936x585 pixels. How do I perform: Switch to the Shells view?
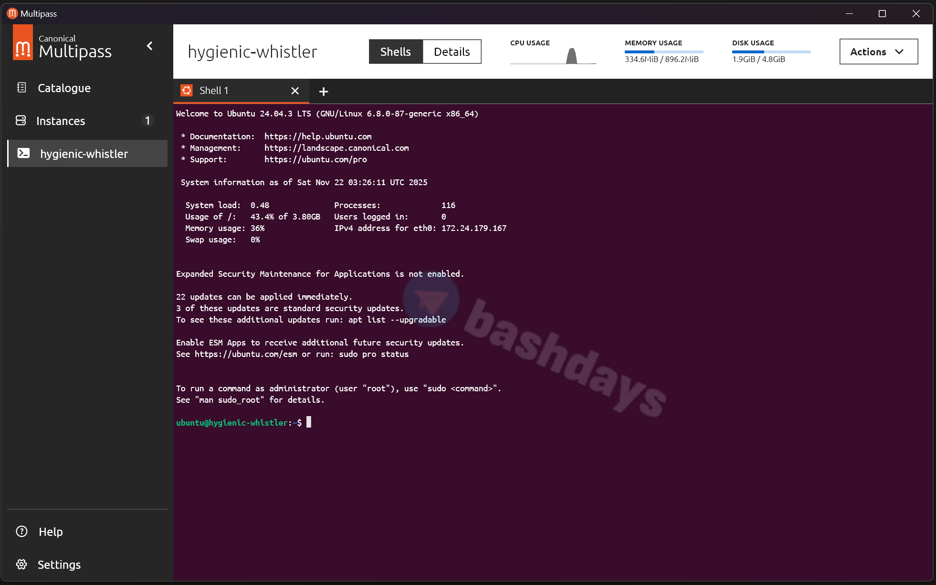point(395,52)
